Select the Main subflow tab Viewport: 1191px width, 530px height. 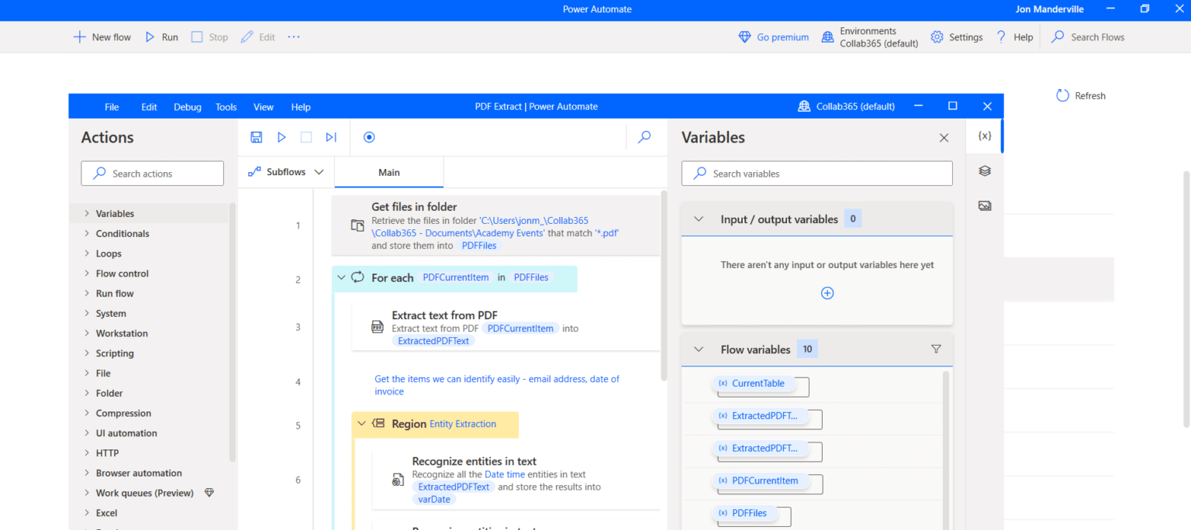(x=388, y=172)
